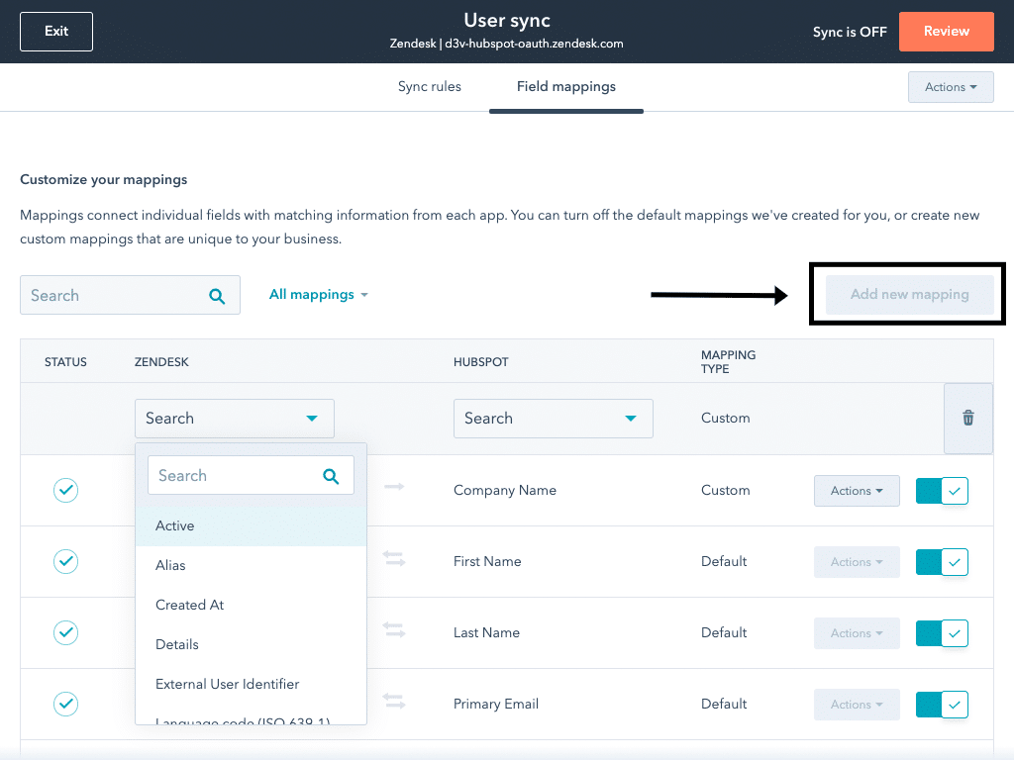Delete the custom mapping via the trash icon

[x=968, y=419]
